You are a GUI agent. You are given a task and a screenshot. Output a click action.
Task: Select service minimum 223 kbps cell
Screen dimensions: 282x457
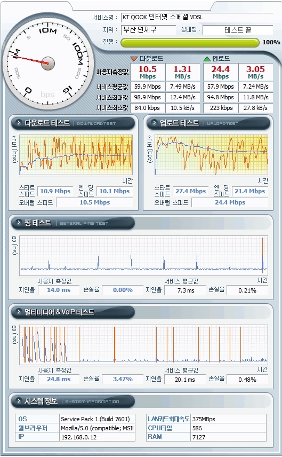pyautogui.click(x=221, y=108)
